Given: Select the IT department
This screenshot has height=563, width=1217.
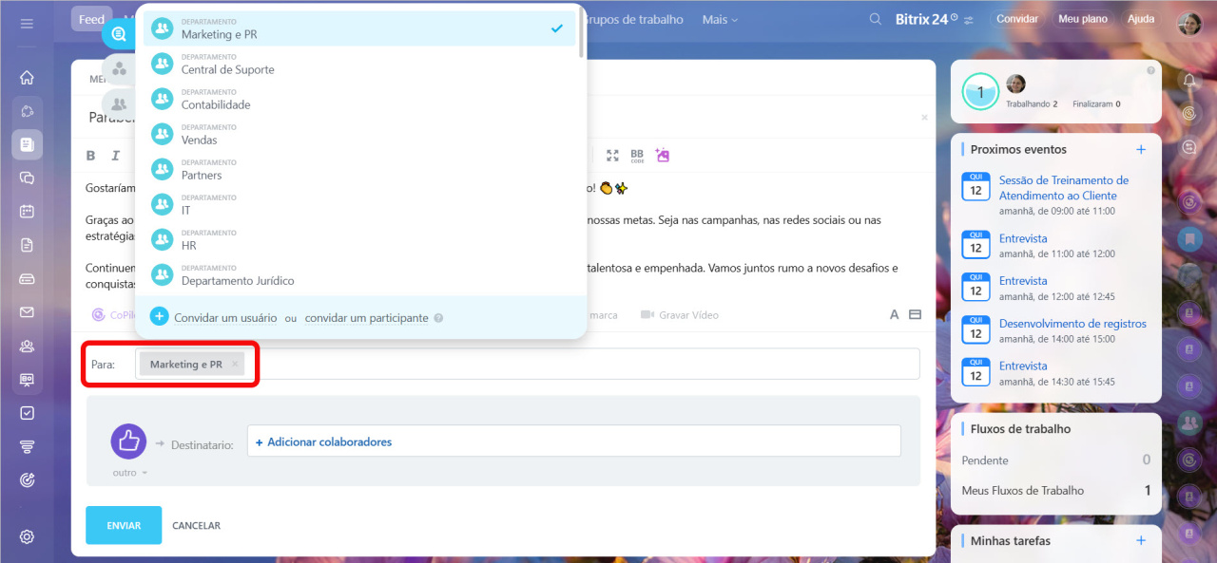Looking at the screenshot, I should click(x=359, y=204).
